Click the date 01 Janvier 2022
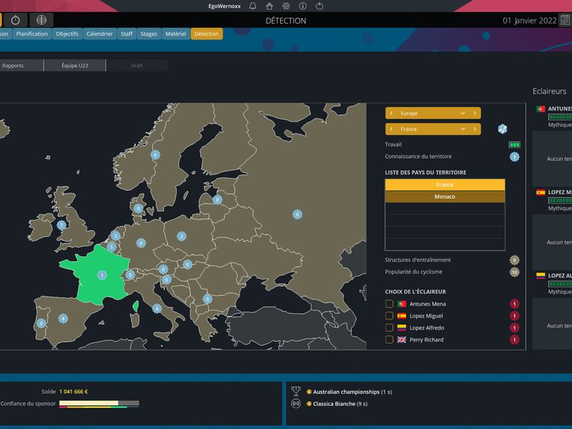Screen dimensions: 572x429 click(x=530, y=21)
